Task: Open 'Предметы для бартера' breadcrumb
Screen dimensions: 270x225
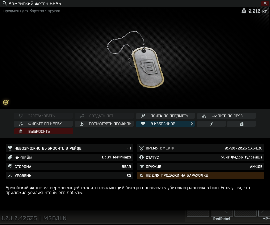Action: tap(23, 11)
